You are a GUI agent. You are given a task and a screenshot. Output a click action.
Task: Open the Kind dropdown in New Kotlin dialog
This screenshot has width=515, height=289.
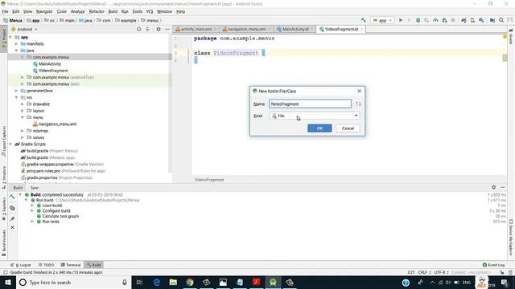click(x=315, y=116)
